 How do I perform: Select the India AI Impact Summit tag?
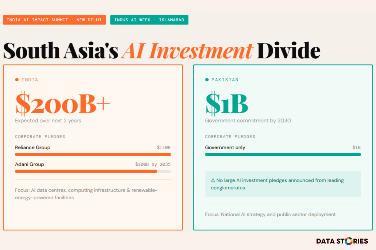coord(54,20)
